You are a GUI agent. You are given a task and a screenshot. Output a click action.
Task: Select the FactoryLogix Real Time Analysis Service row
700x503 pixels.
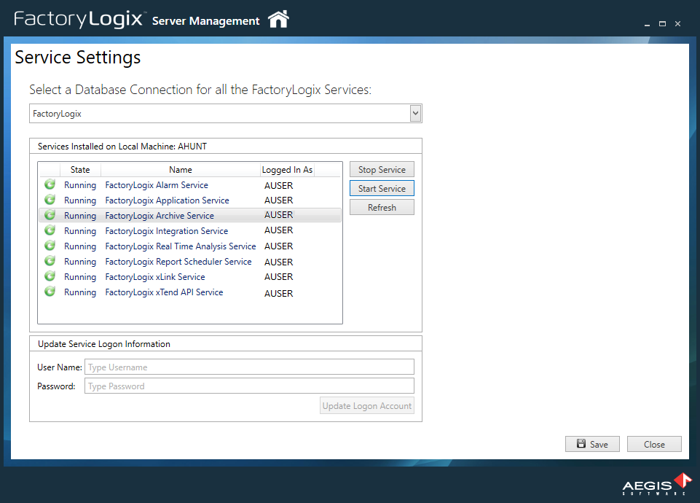click(x=180, y=246)
